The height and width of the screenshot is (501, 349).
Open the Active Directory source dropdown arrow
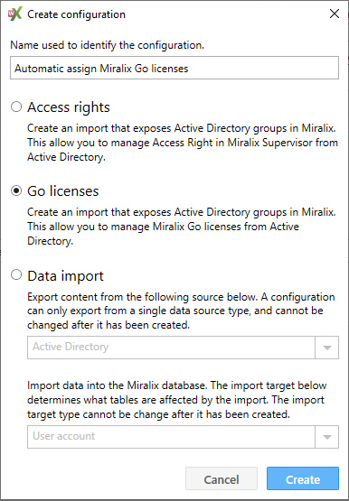[327, 348]
